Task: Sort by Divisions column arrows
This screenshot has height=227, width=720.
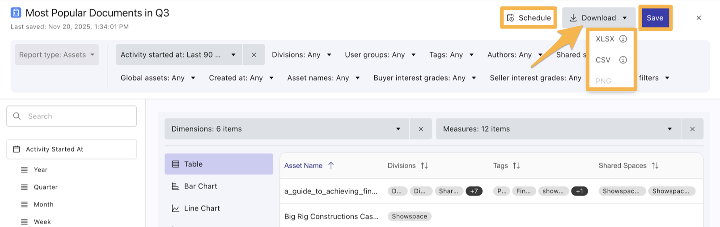Action: pos(424,165)
